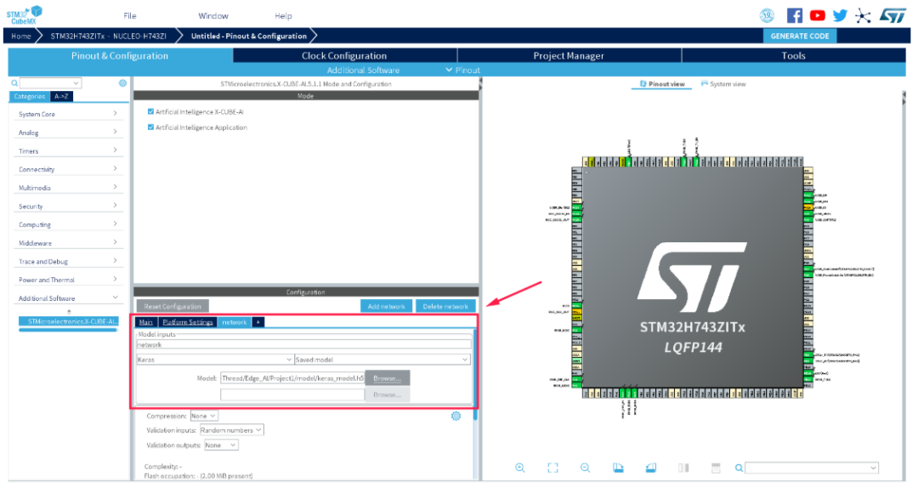This screenshot has width=918, height=487.
Task: Open the Compression dropdown
Action: click(x=204, y=416)
